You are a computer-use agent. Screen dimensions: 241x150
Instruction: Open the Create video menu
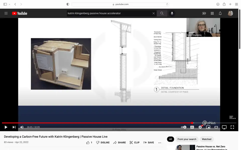tap(204, 13)
